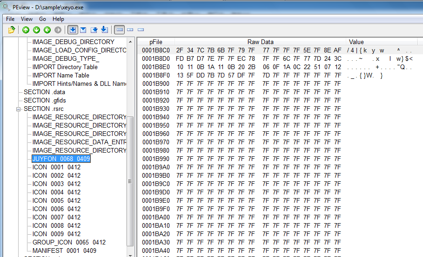Viewport: 423px width, 257px height.
Task: Click the tree pane vertical scrollbar thumb
Action: [x=130, y=181]
